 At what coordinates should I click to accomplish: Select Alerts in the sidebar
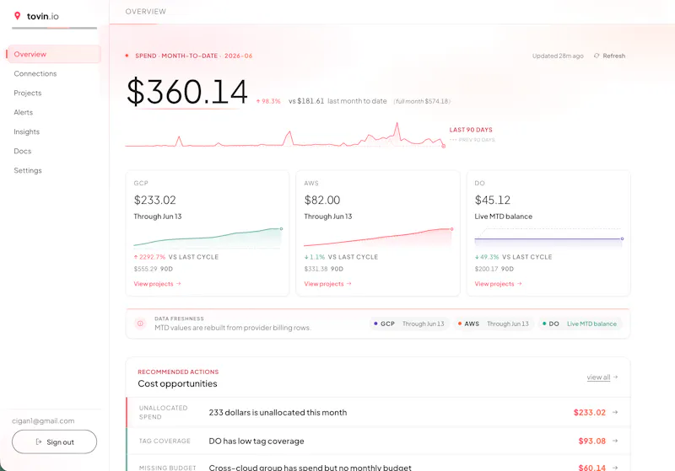click(x=24, y=112)
